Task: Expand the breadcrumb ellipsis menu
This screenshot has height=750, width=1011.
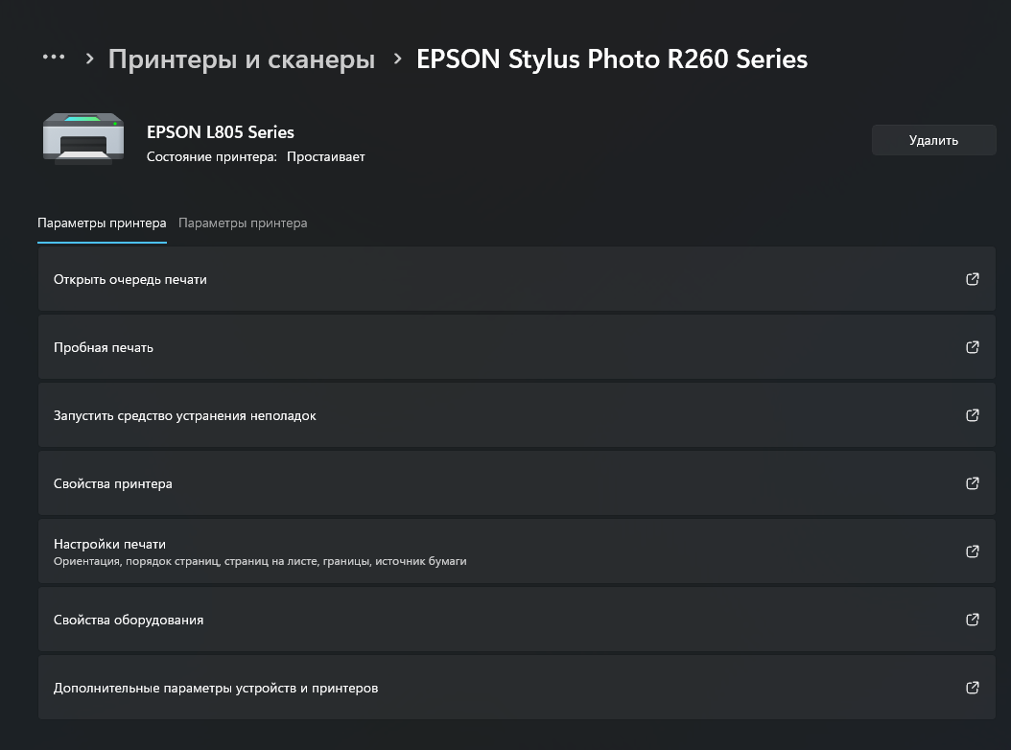Action: (54, 58)
